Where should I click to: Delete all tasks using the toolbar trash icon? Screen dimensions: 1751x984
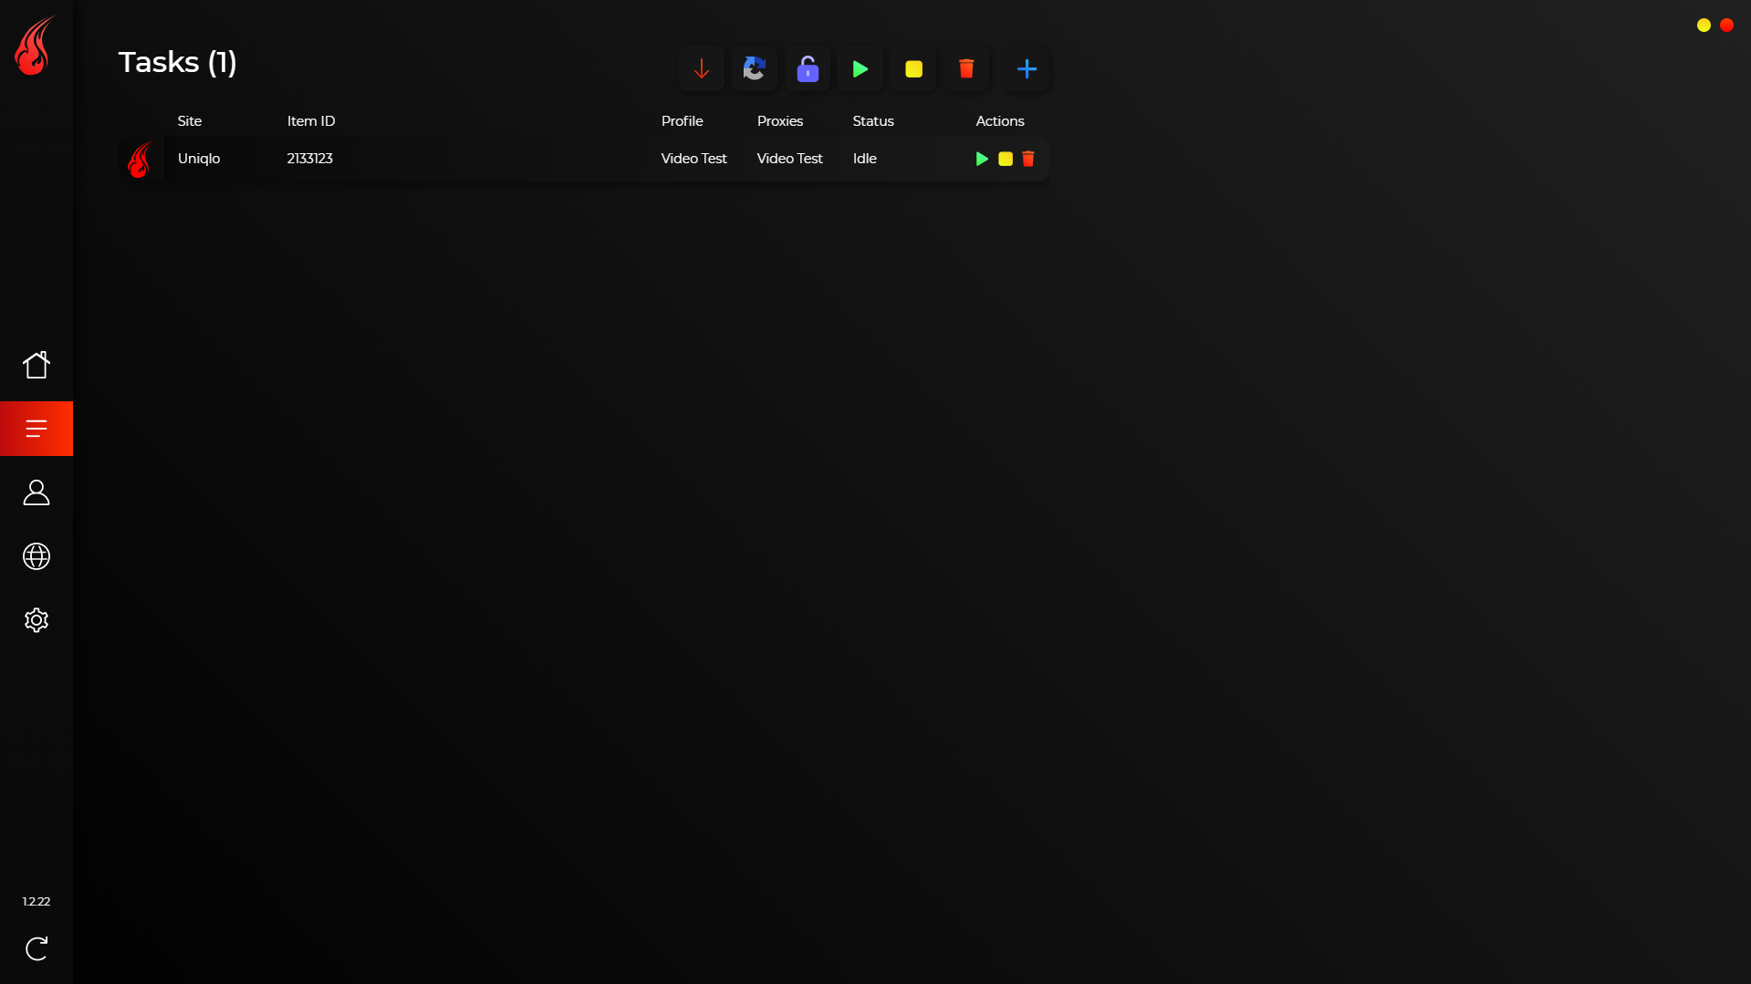(966, 69)
